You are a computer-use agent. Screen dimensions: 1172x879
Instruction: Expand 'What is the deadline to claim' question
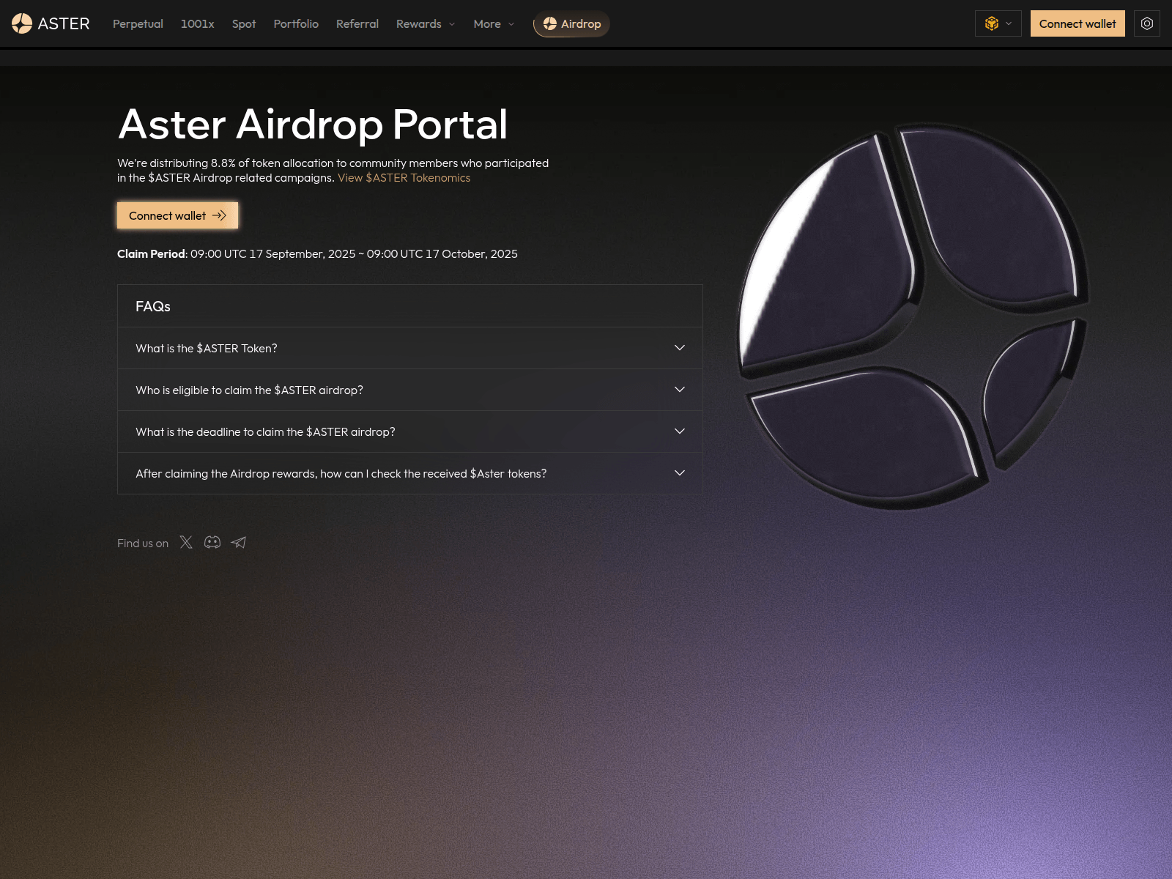point(410,431)
